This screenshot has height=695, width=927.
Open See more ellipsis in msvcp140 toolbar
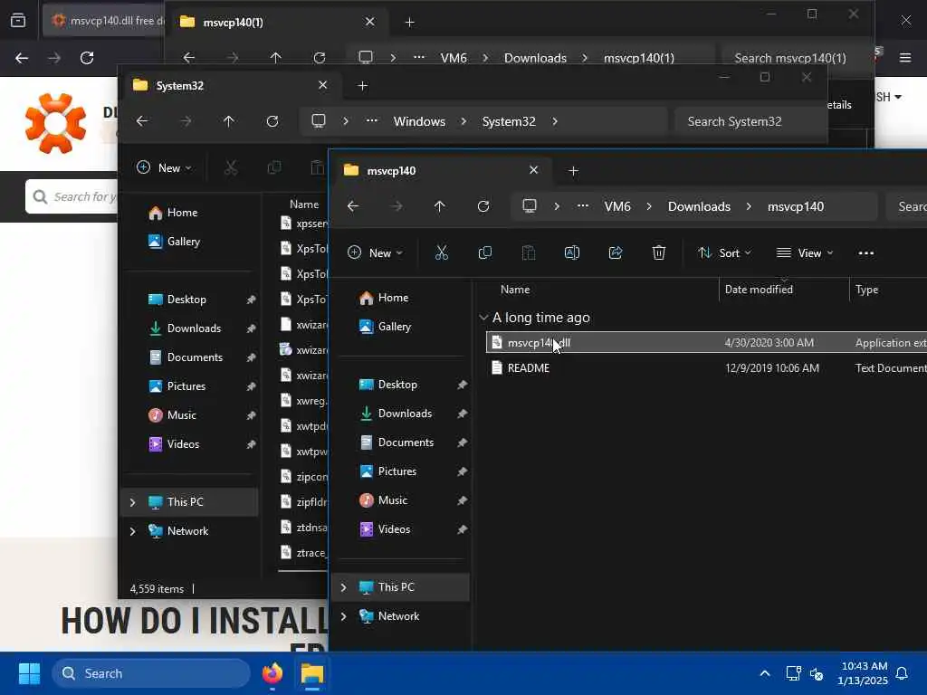[x=866, y=253]
